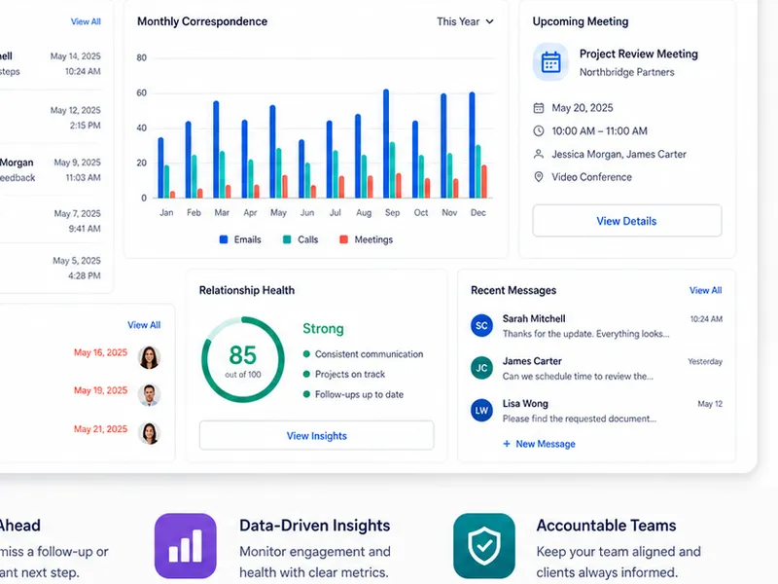Open the Sarah Mitchell message preview
The image size is (778, 584).
(x=596, y=326)
